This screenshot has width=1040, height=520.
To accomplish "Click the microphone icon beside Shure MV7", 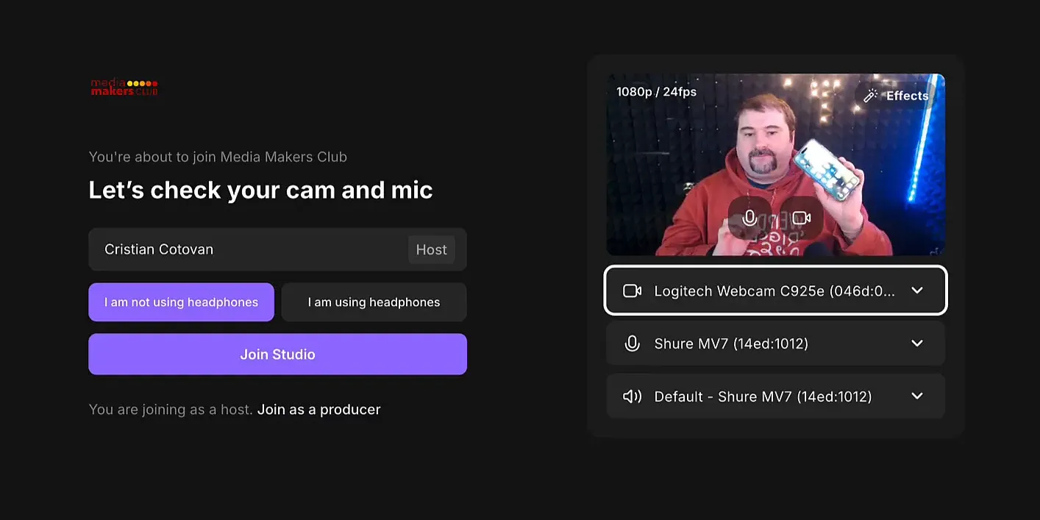I will pos(632,343).
